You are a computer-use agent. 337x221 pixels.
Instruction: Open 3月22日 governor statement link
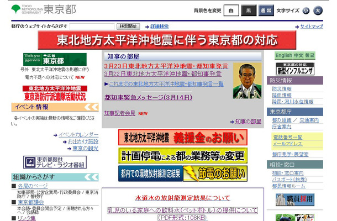click(162, 74)
